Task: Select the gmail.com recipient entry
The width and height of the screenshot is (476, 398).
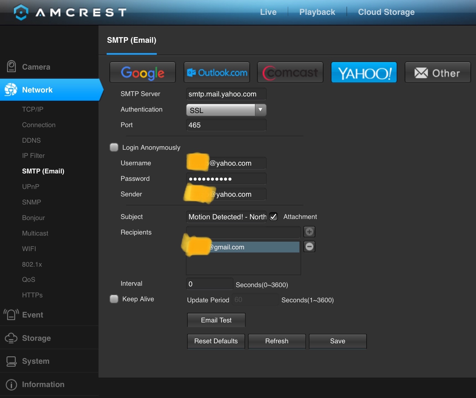Action: click(x=243, y=247)
